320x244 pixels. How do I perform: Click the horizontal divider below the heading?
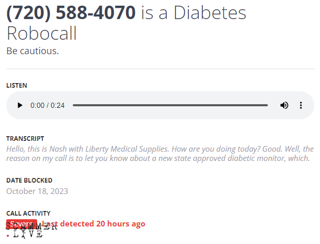tap(160, 69)
